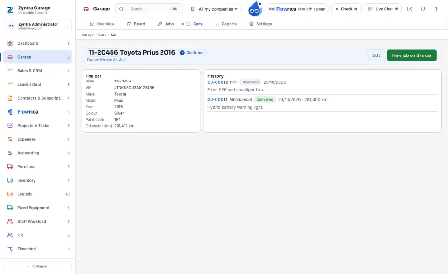This screenshot has width=448, height=274.
Task: Open the Flowmind branch icon
Action: (10, 249)
